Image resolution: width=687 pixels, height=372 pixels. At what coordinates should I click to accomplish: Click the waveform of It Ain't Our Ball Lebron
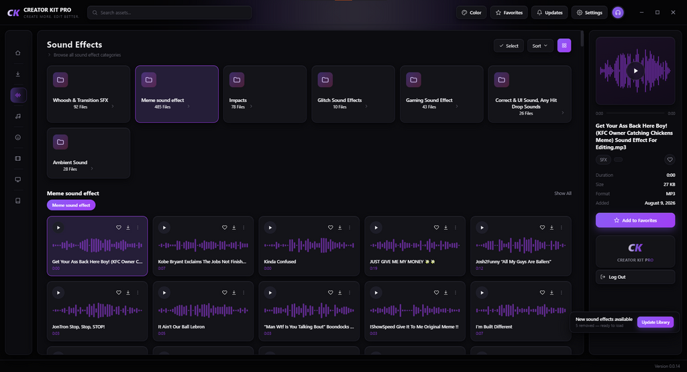point(203,310)
